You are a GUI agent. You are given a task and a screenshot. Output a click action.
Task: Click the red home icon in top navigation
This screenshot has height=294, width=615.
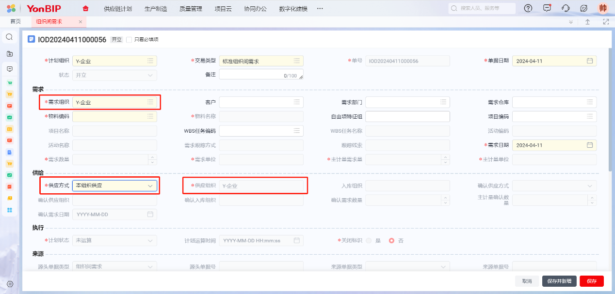click(86, 8)
